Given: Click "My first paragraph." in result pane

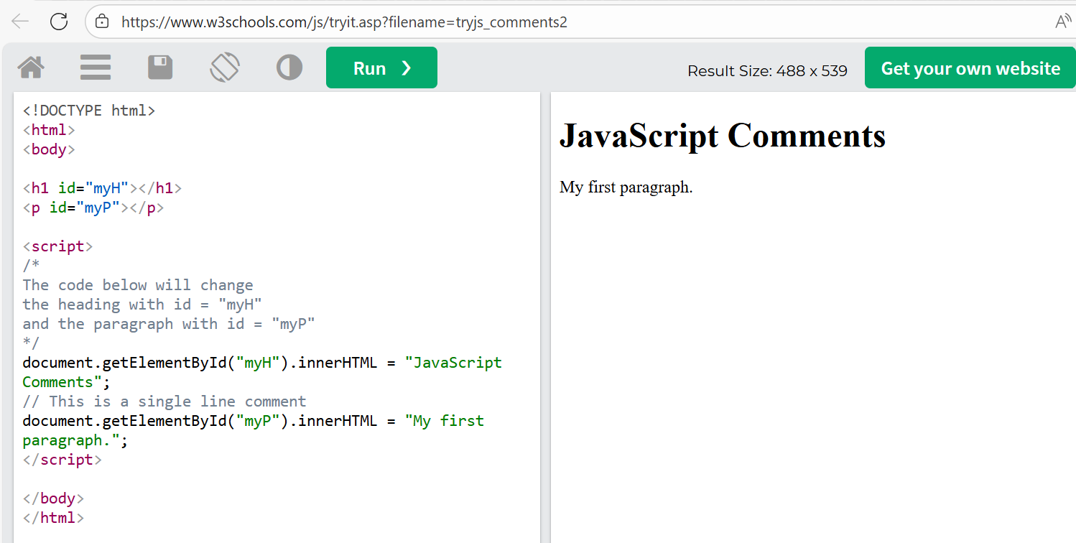Looking at the screenshot, I should (x=626, y=187).
